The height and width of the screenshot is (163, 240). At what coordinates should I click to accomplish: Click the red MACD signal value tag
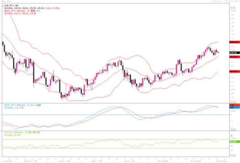click(x=232, y=105)
